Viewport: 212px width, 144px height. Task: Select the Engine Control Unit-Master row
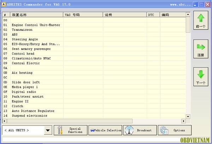pyautogui.click(x=94, y=25)
